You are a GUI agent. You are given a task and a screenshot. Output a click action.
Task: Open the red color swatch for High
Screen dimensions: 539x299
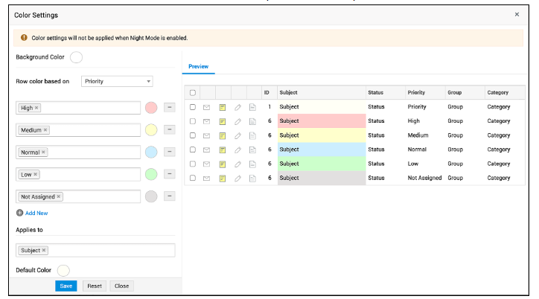151,109
